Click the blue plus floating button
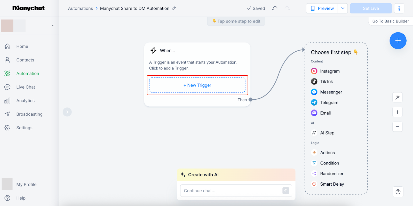The image size is (413, 206). tap(398, 41)
